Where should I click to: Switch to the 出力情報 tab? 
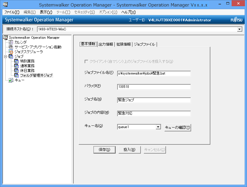coord(106,44)
